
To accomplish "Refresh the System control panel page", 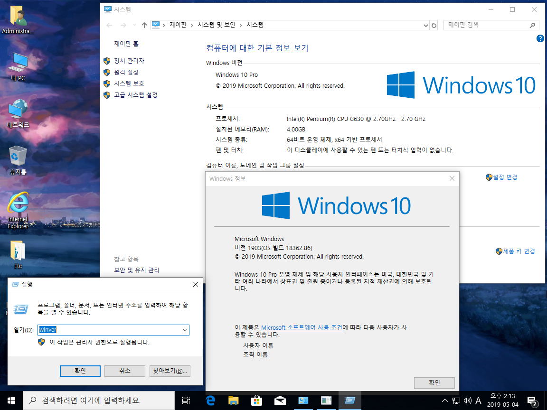I will click(434, 25).
